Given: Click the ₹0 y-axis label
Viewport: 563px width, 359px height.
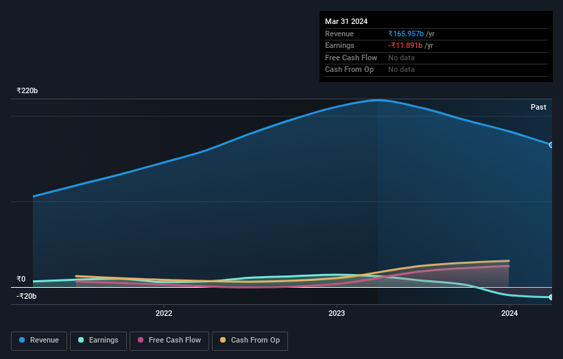Looking at the screenshot, I should click(x=21, y=279).
